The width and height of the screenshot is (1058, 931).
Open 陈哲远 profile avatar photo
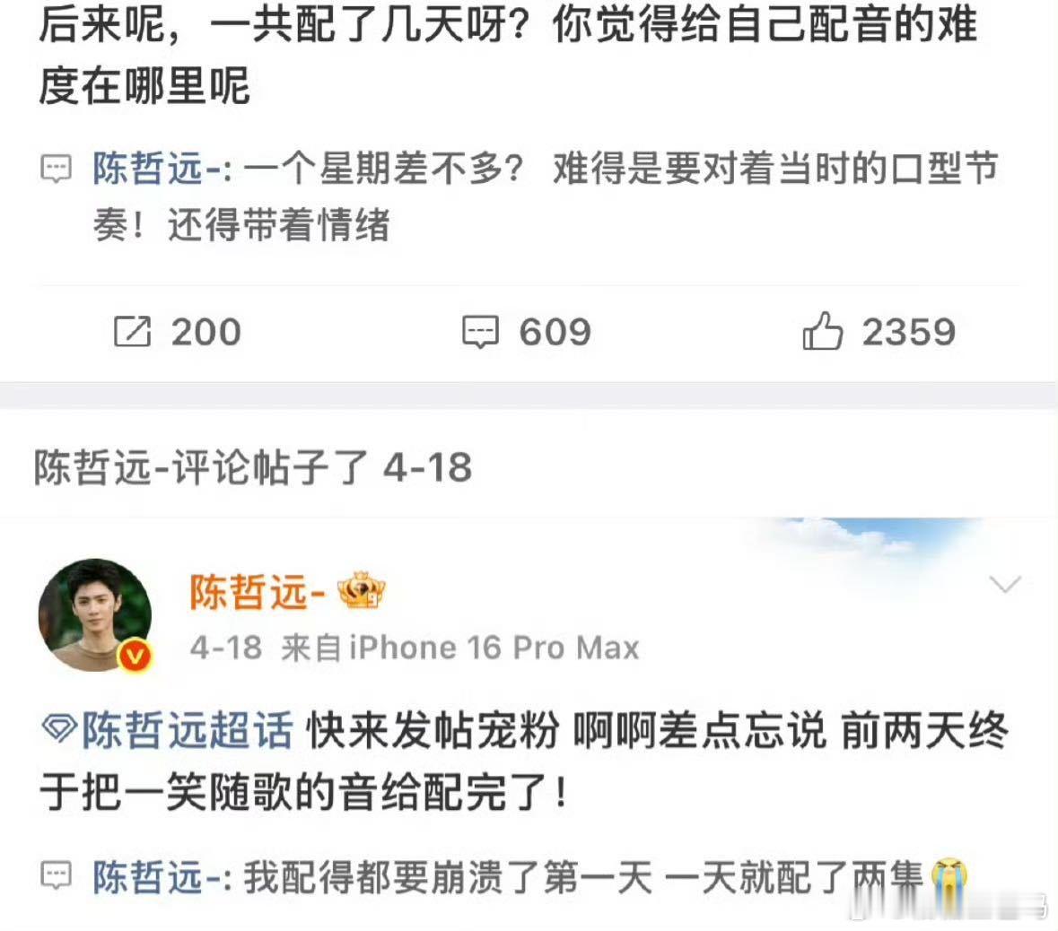point(95,614)
